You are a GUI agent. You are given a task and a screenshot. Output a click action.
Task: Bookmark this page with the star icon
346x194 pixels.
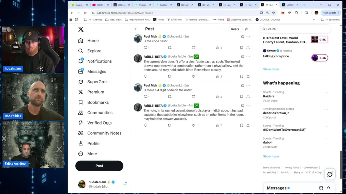point(274,13)
